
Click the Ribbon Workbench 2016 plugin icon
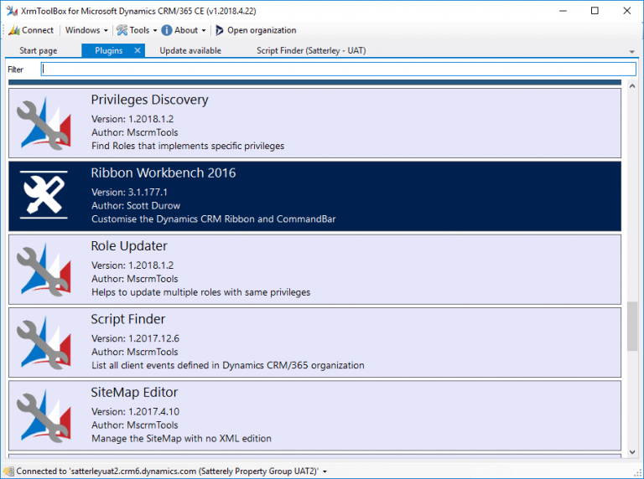(x=44, y=195)
